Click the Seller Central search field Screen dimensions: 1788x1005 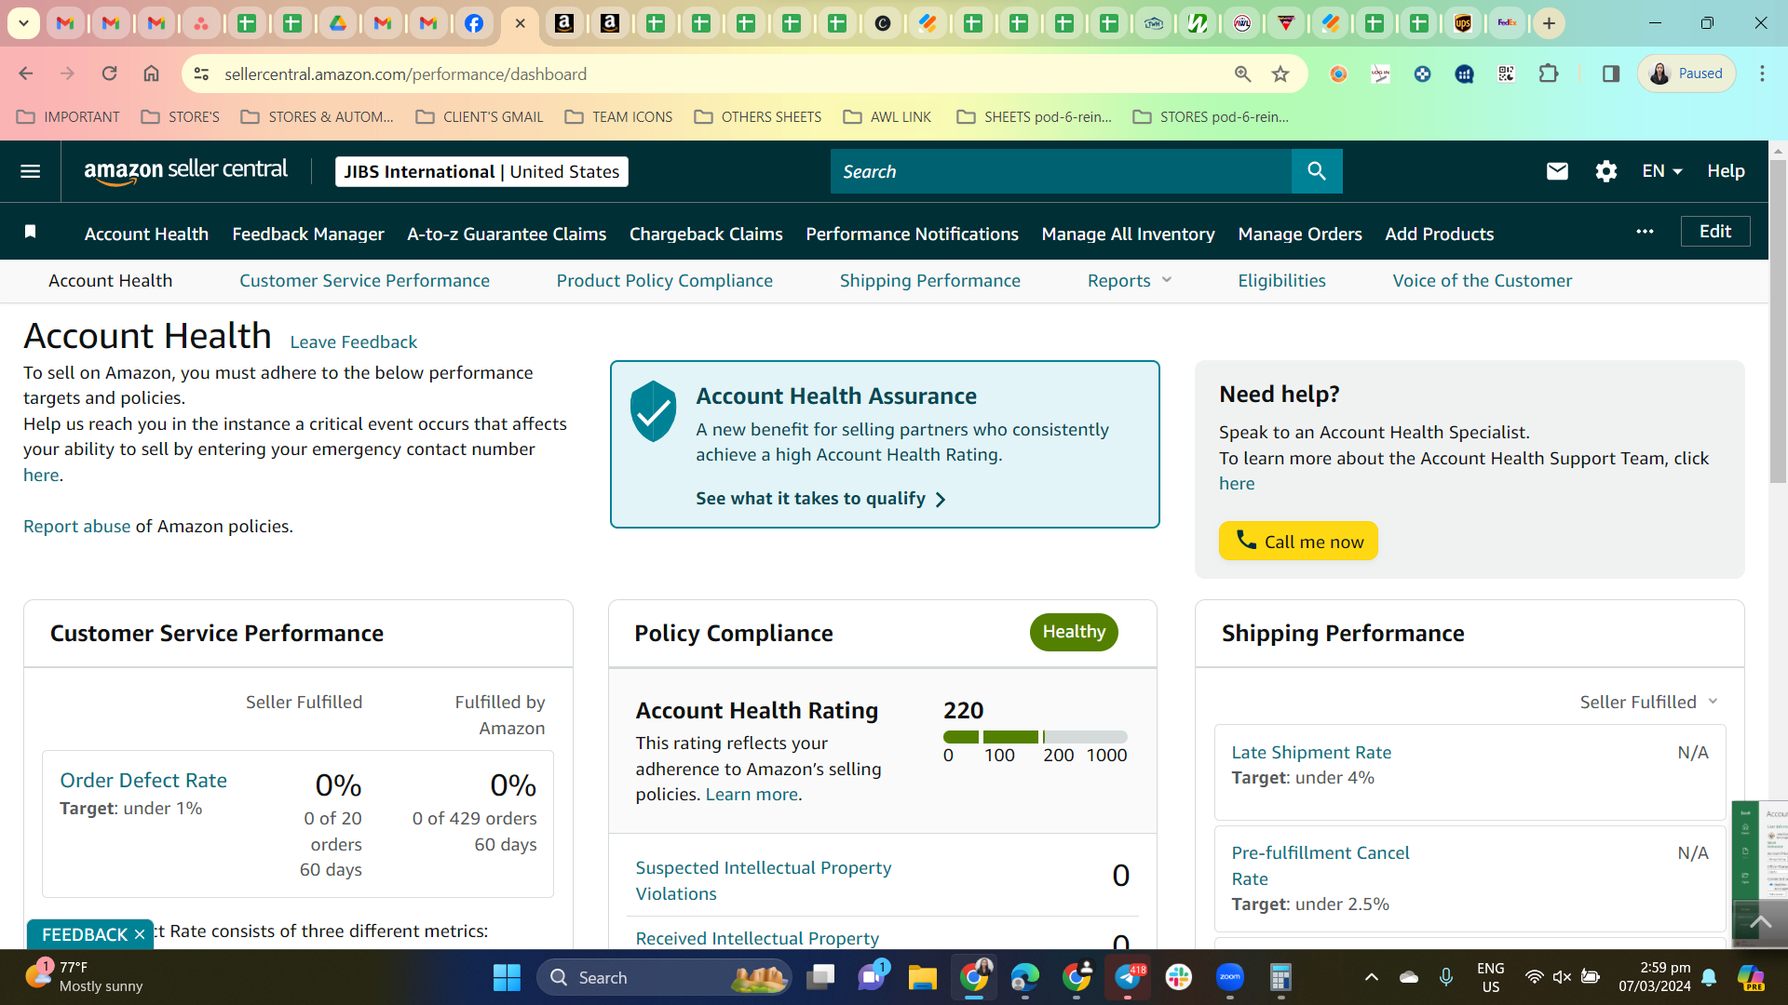(1061, 171)
